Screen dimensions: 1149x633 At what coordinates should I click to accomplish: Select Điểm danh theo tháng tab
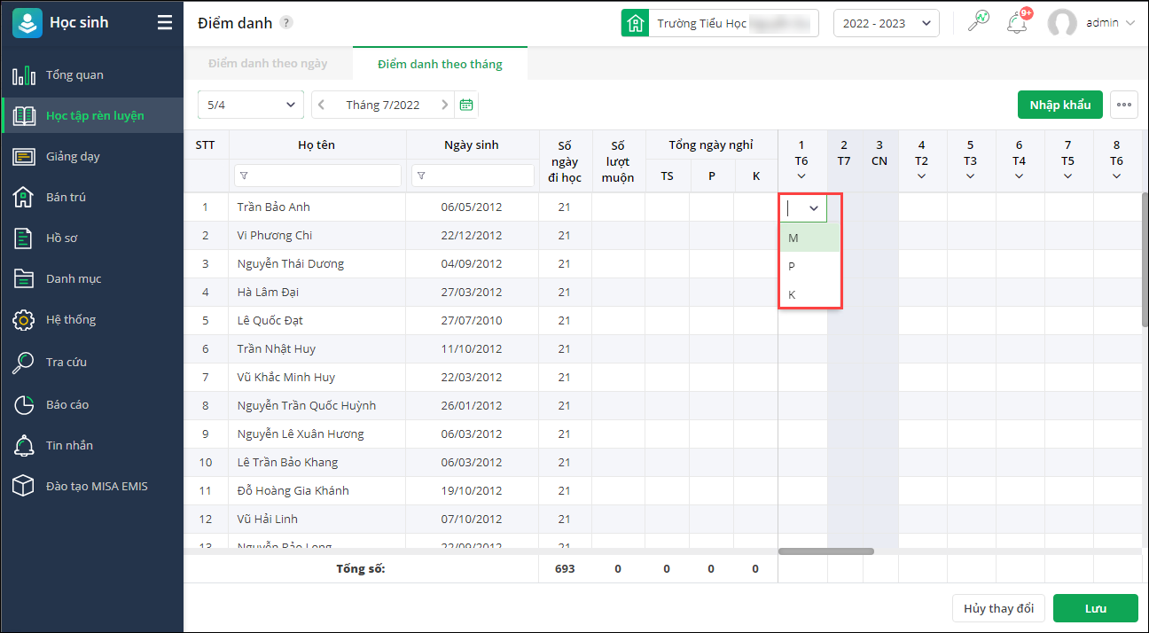(x=440, y=64)
